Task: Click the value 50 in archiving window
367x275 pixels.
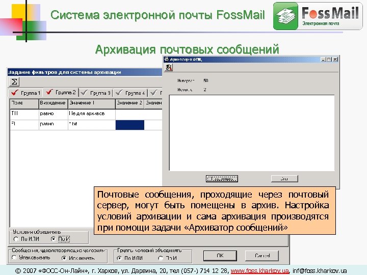Action: [x=205, y=80]
